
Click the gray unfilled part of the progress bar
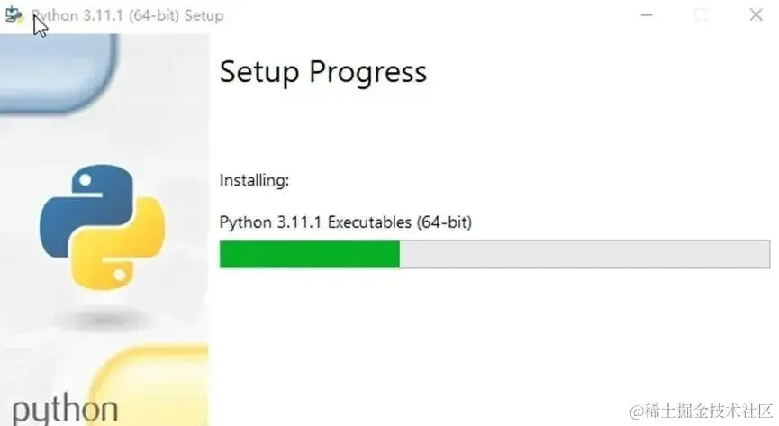584,254
